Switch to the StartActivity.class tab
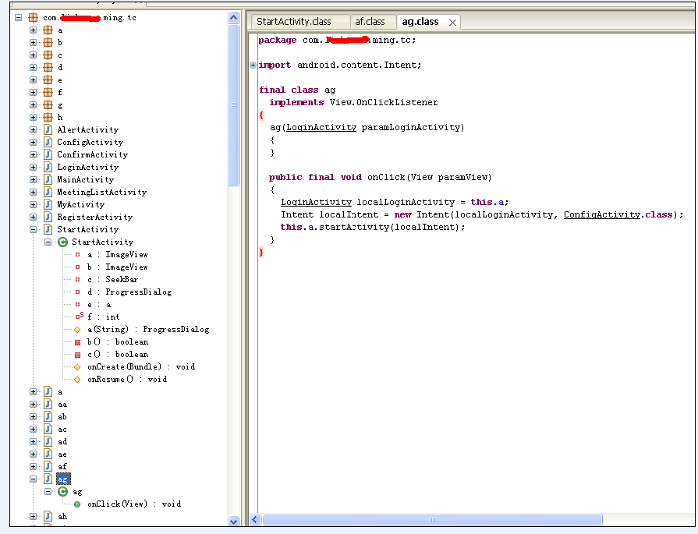698x534 pixels. tap(293, 22)
